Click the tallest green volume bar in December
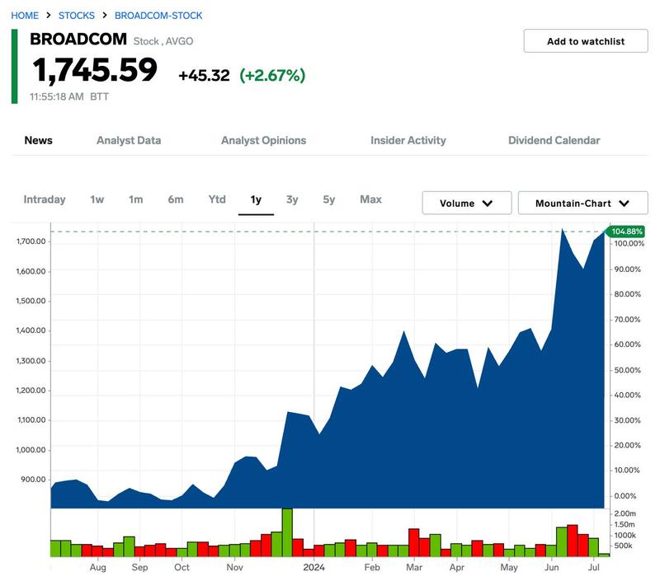 (x=287, y=532)
